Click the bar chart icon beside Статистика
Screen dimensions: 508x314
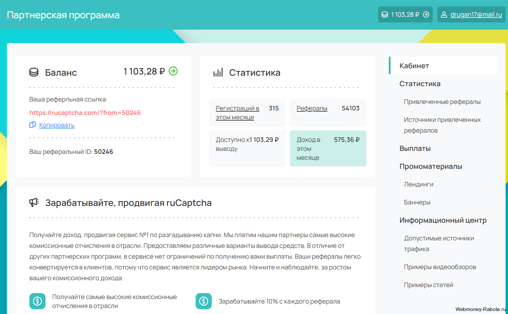click(x=218, y=72)
